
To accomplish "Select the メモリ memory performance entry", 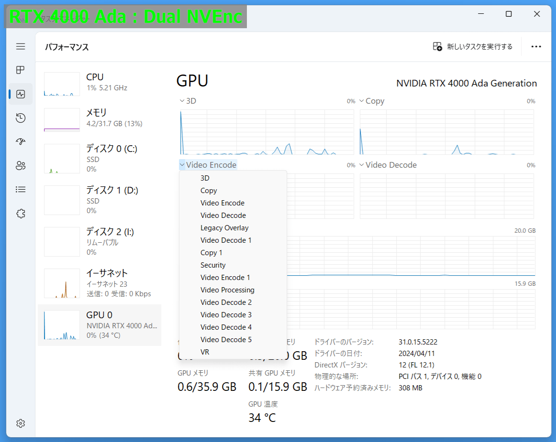I will pos(100,119).
